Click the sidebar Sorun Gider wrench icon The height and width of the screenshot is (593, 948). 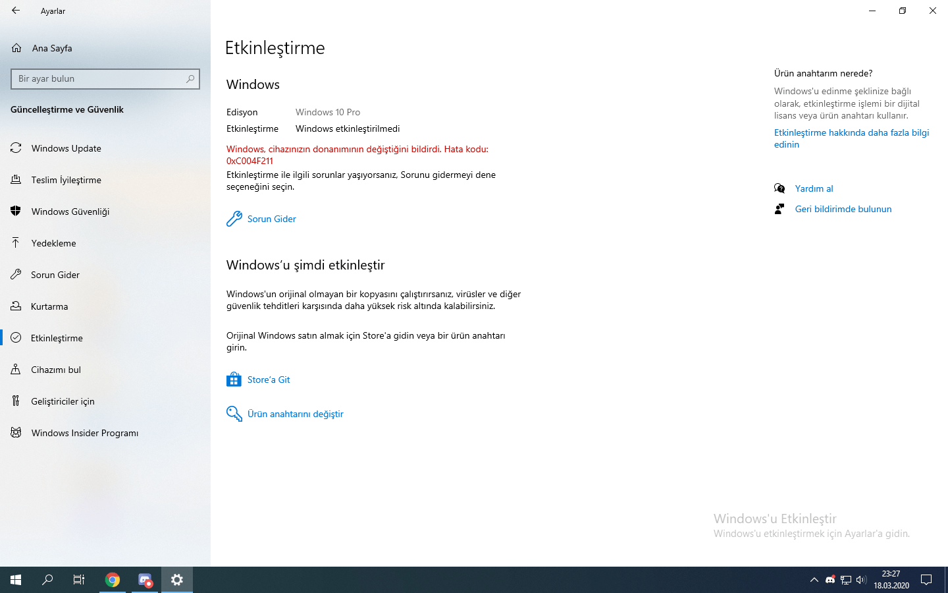[x=16, y=275]
